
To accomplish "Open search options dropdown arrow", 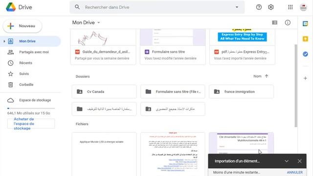I will (x=237, y=7).
